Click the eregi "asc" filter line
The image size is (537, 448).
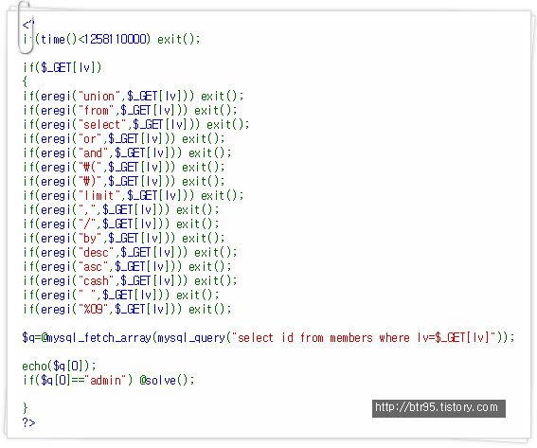tap(127, 267)
